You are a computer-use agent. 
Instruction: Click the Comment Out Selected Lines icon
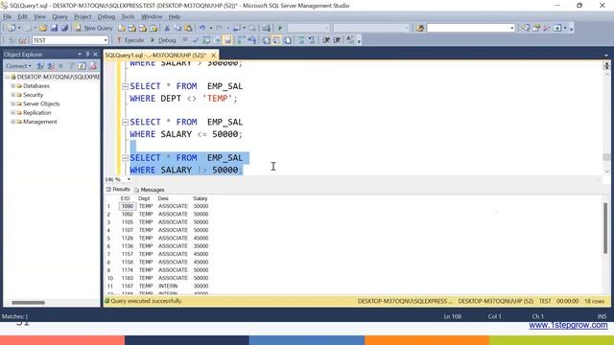pos(301,40)
